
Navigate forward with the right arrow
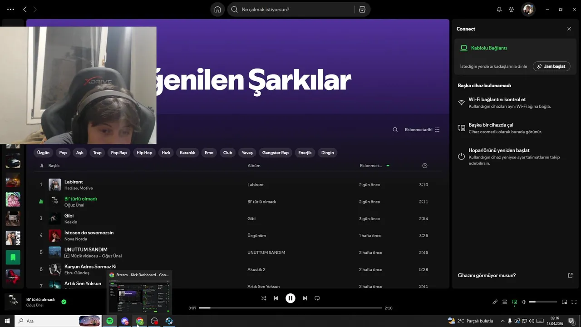35,10
